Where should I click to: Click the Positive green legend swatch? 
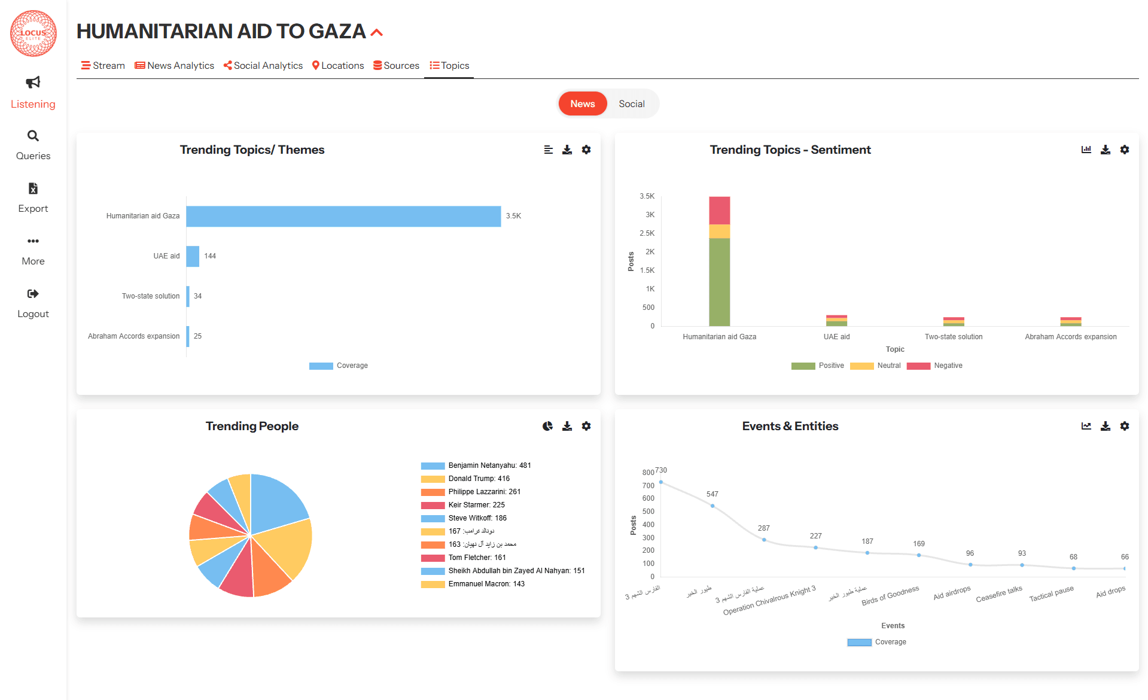pos(803,366)
